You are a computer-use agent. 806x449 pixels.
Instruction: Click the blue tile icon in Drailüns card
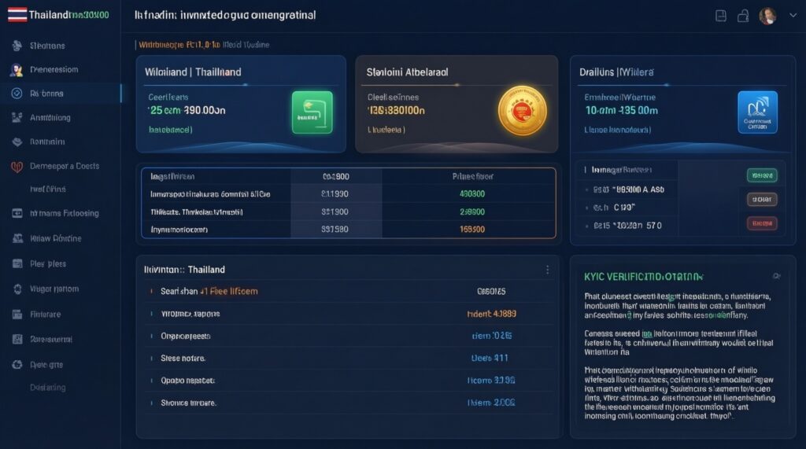[757, 112]
